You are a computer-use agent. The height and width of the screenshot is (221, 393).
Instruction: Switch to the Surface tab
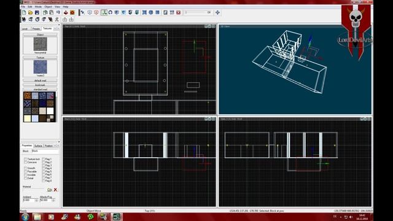click(38, 145)
